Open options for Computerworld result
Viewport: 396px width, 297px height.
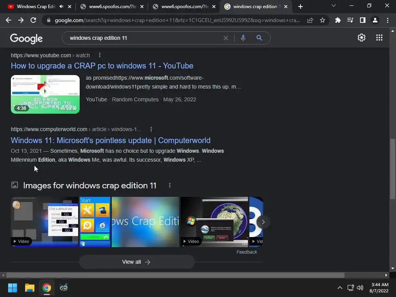tap(151, 129)
